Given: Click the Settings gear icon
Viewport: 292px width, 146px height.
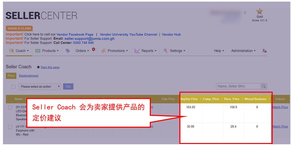Looking at the screenshot, I should (165, 51).
